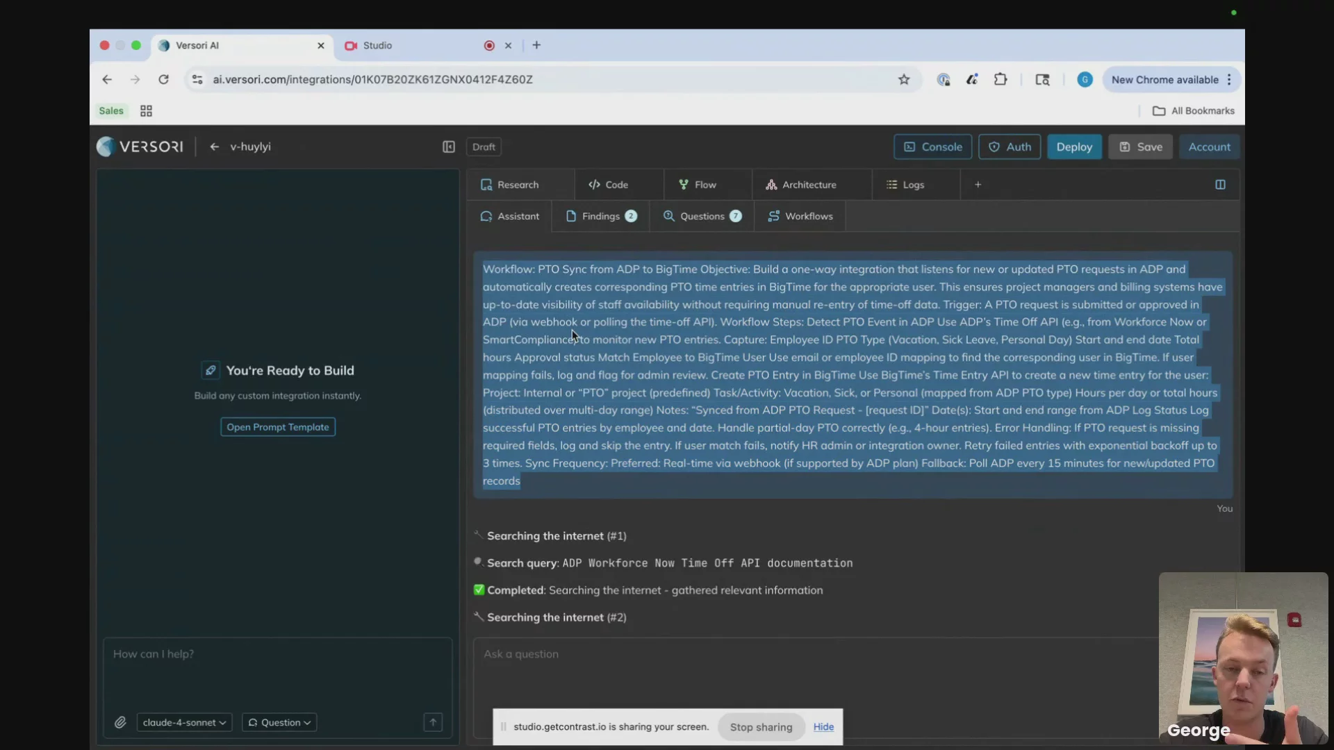Open the apps grid in bookmarks bar

point(146,111)
